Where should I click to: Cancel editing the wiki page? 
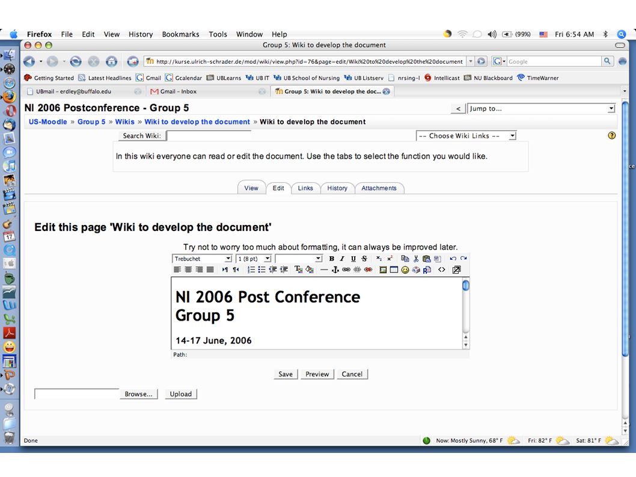(352, 374)
